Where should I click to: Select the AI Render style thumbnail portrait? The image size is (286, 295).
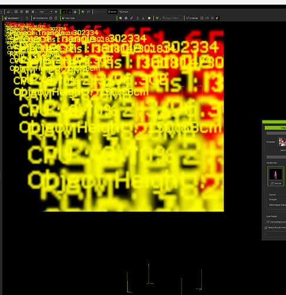tap(282, 142)
